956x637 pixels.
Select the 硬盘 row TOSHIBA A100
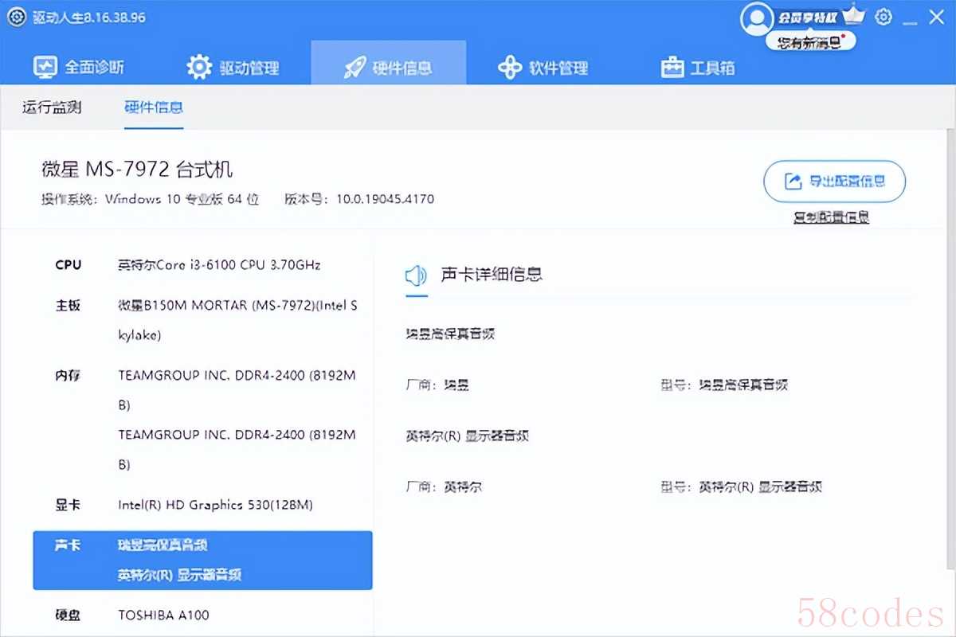(x=202, y=615)
